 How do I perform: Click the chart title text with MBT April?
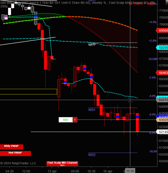coord(77,3)
